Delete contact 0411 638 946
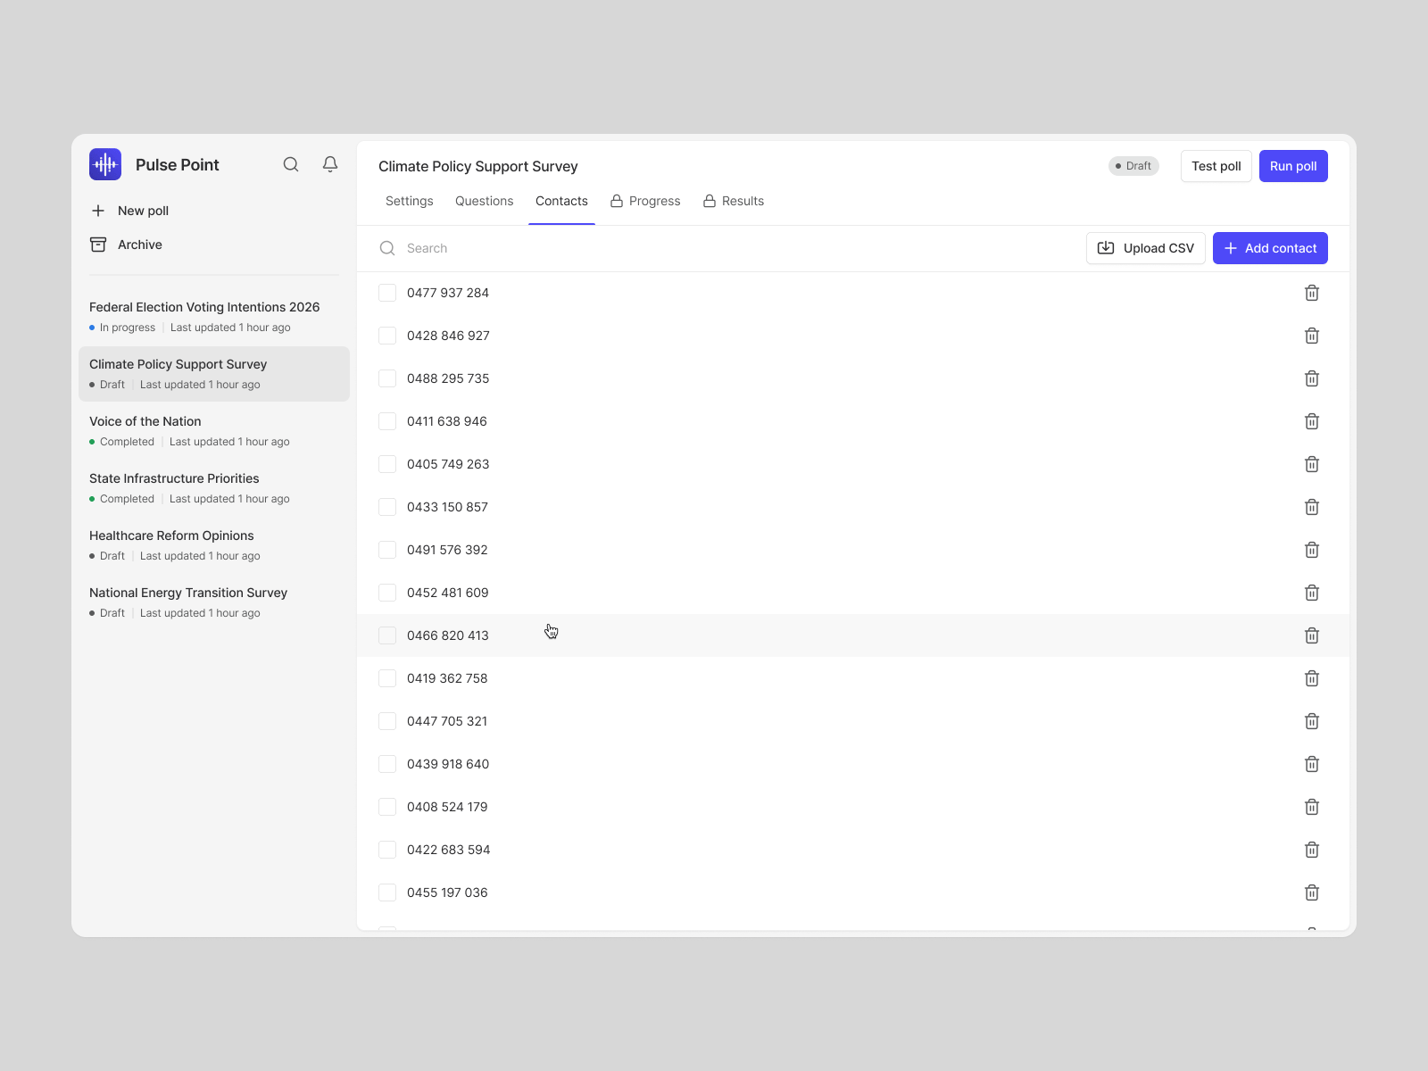This screenshot has height=1071, width=1428. pyautogui.click(x=1312, y=421)
